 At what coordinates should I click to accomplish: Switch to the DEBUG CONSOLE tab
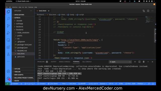pyautogui.click(x=64, y=62)
